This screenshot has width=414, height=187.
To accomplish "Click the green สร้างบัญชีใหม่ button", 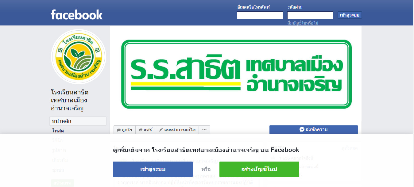I will click(x=259, y=169).
